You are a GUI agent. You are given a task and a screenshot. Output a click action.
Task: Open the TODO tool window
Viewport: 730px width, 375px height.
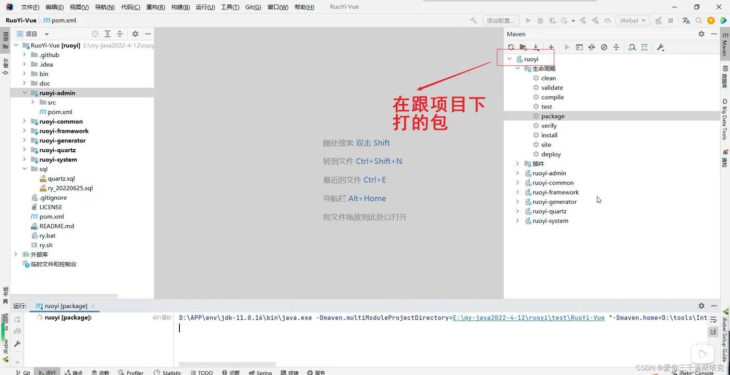click(201, 372)
